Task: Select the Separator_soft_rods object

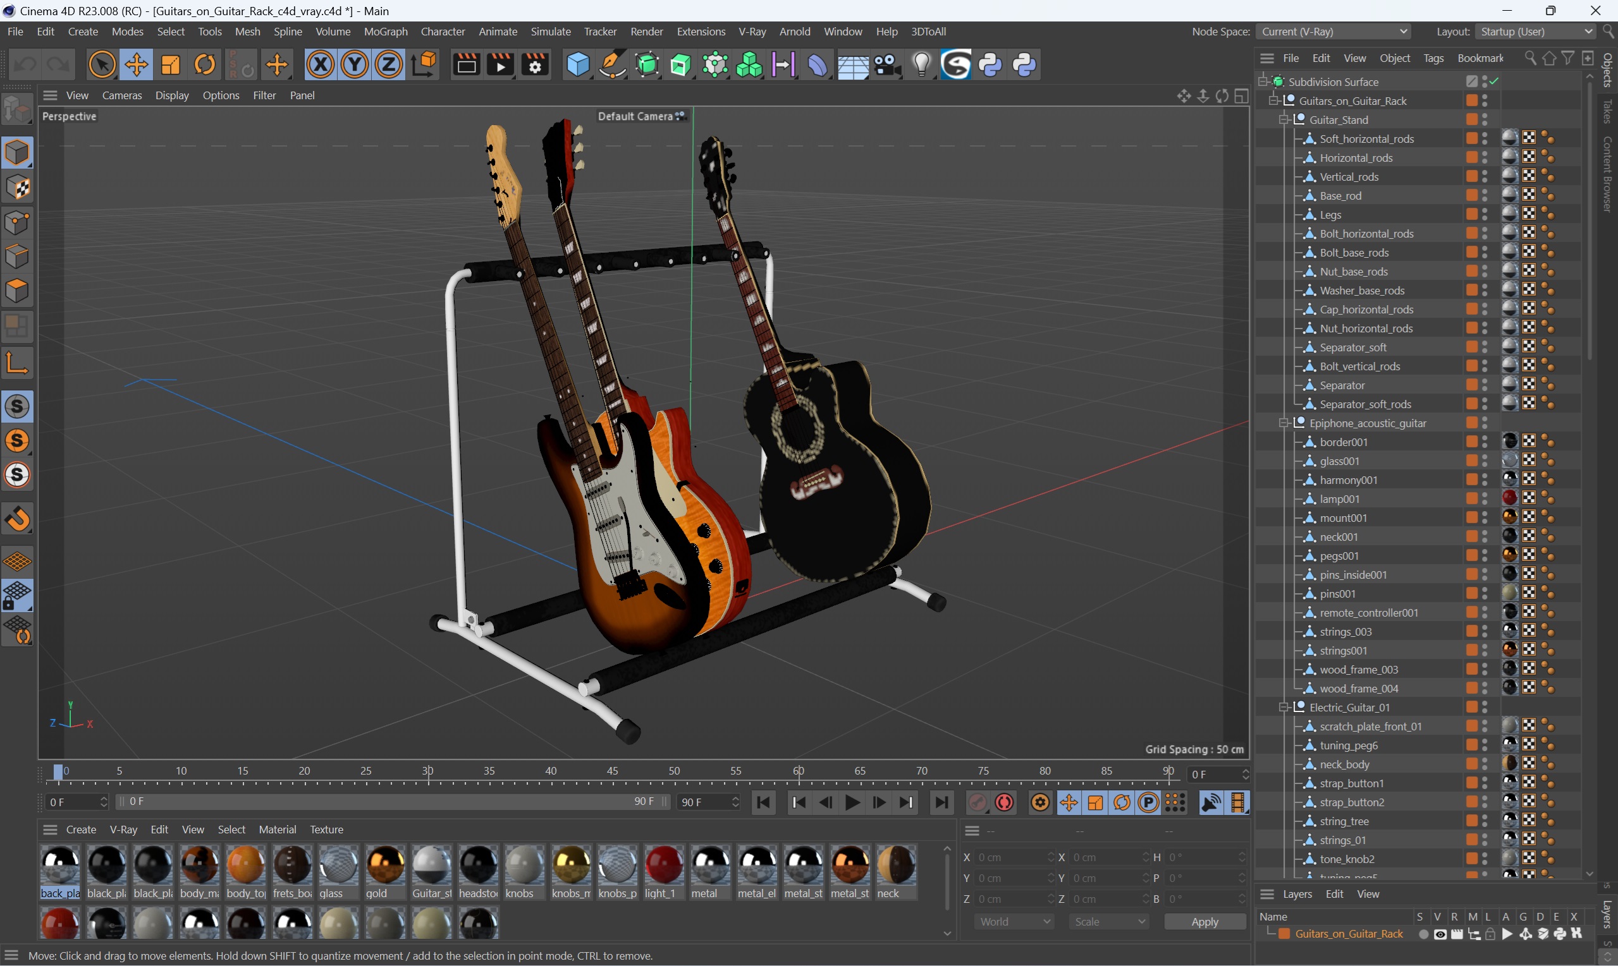Action: [x=1364, y=404]
